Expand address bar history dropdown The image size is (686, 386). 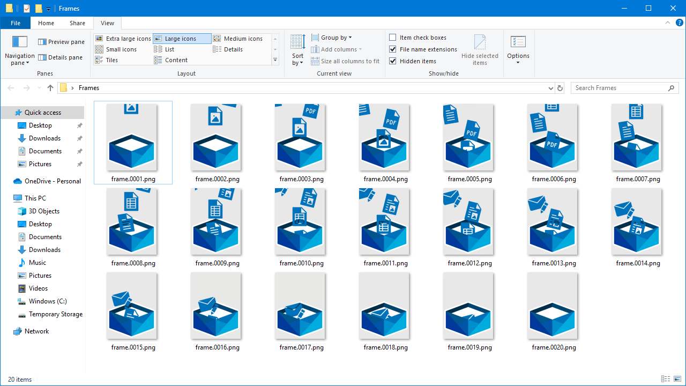[551, 88]
